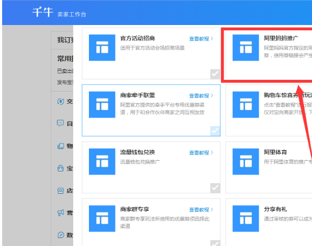Screen dimensions: 312x246
Task: Open 查看教程 link for 流量钱包兑换
Action: click(x=201, y=153)
